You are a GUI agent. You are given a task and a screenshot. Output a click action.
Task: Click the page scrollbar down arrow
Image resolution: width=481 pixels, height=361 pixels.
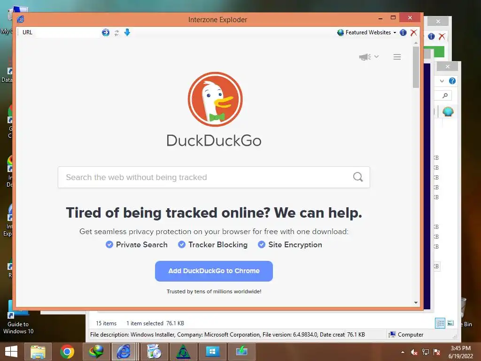(416, 303)
